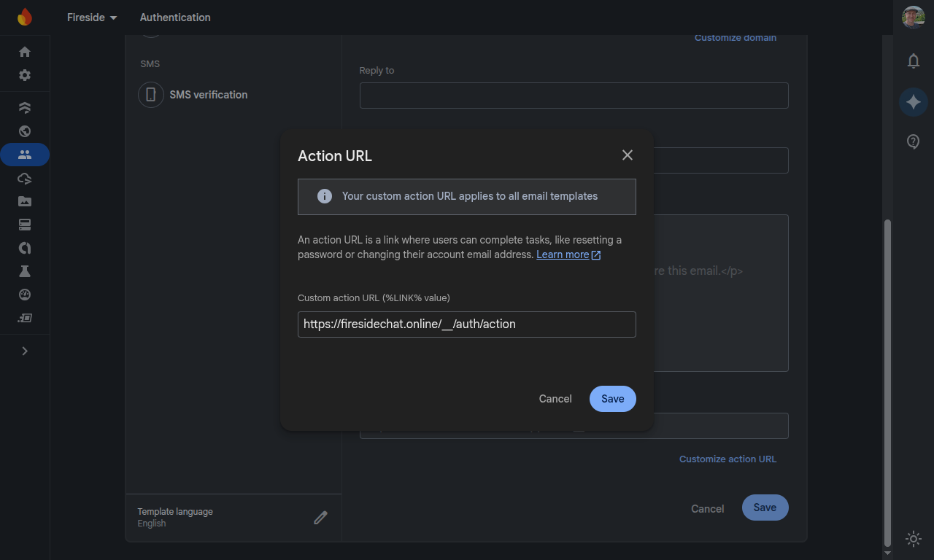
Task: Open the Learn more link
Action: 563,254
